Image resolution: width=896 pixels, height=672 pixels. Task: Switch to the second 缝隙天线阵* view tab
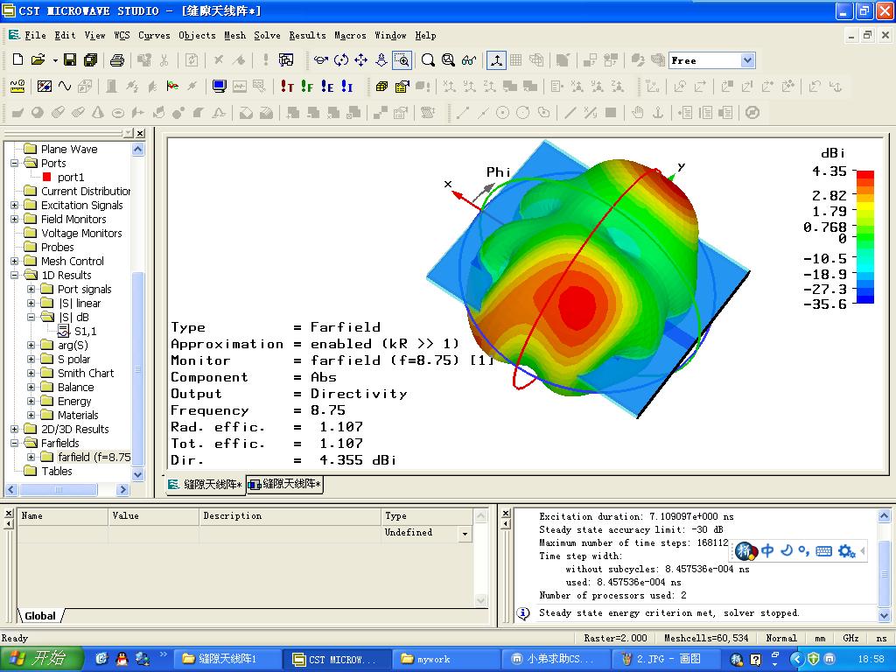(286, 485)
